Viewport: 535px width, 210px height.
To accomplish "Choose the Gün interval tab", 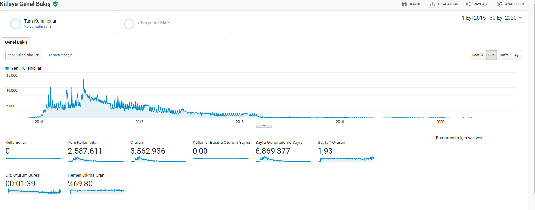I will (491, 55).
